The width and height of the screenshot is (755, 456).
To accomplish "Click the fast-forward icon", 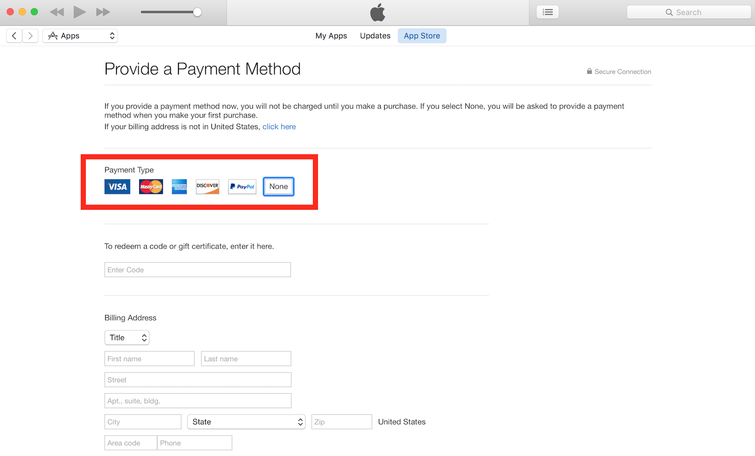I will [x=103, y=12].
